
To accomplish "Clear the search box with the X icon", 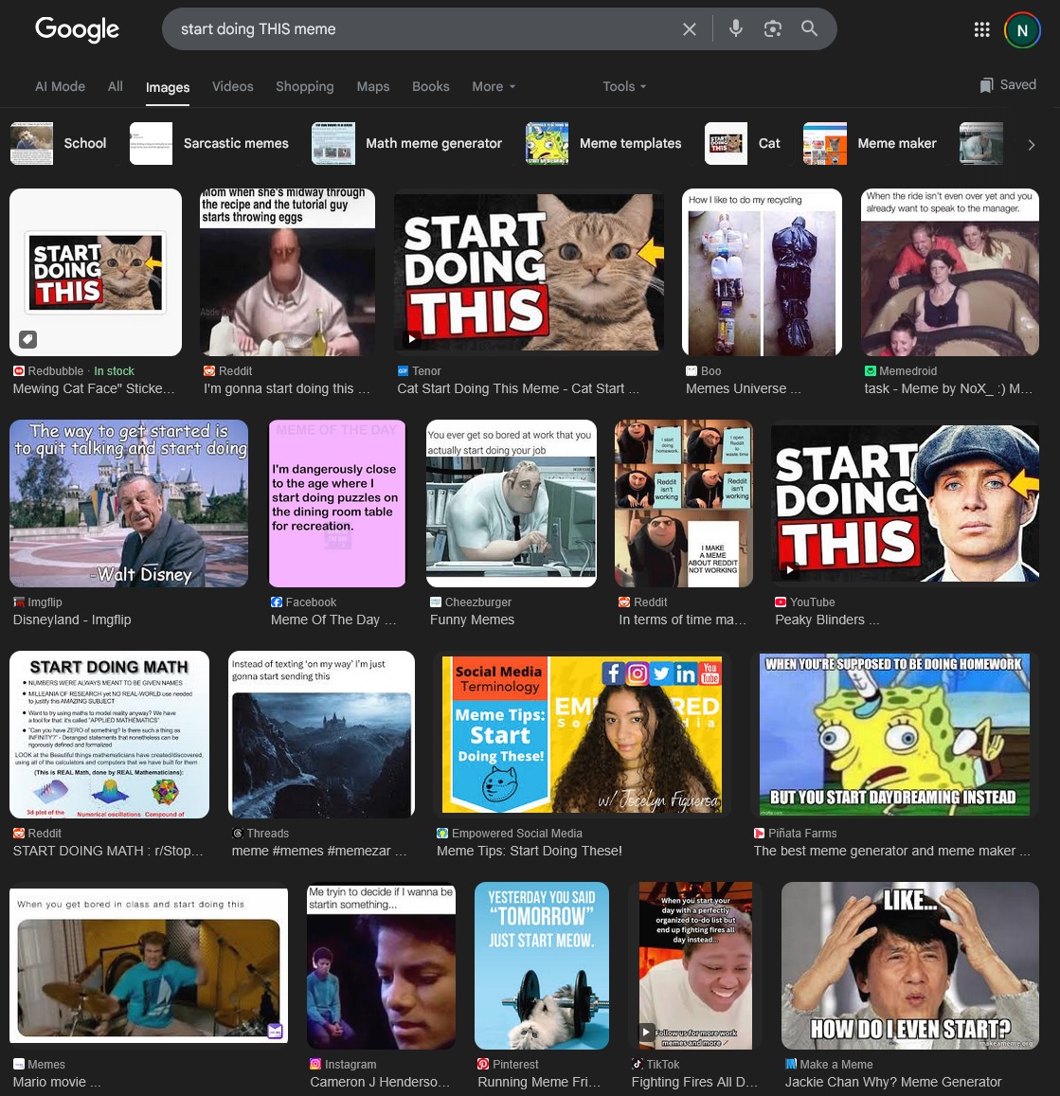I will [x=689, y=28].
